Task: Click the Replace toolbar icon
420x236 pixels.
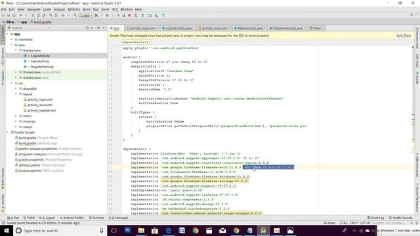Action: 56,16
